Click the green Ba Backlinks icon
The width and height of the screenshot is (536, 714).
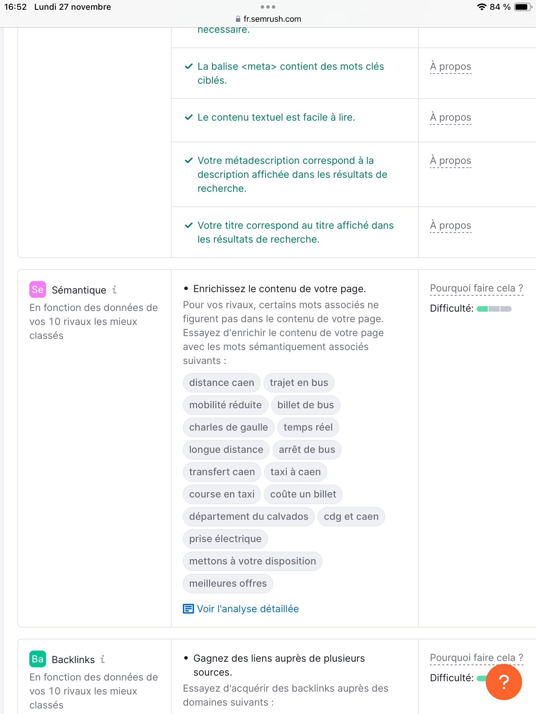click(38, 659)
